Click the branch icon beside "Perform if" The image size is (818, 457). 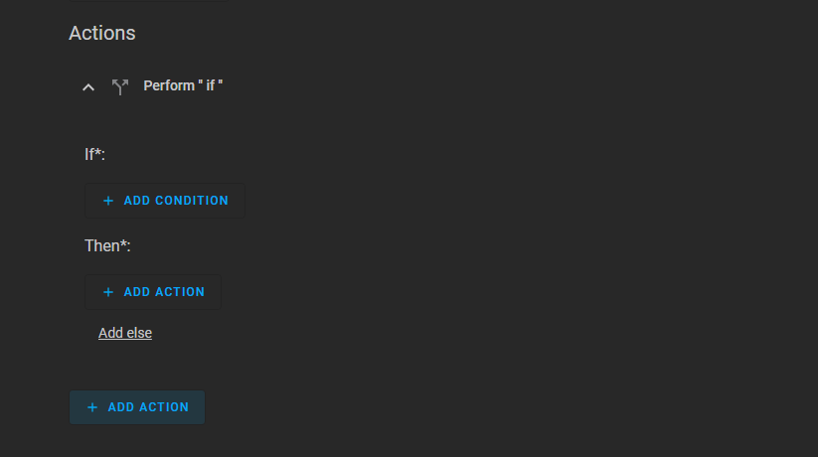click(120, 87)
